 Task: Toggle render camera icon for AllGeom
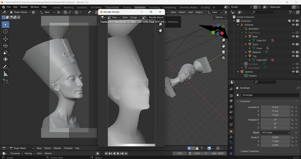pyautogui.click(x=297, y=25)
